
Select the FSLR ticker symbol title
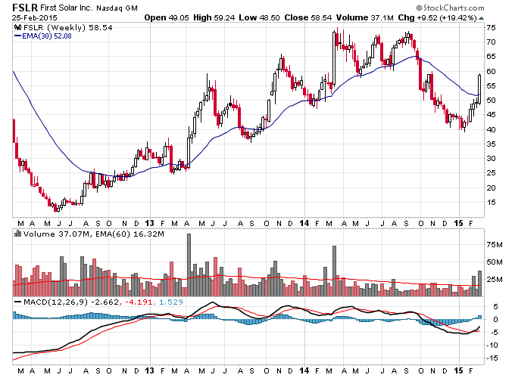click(25, 8)
